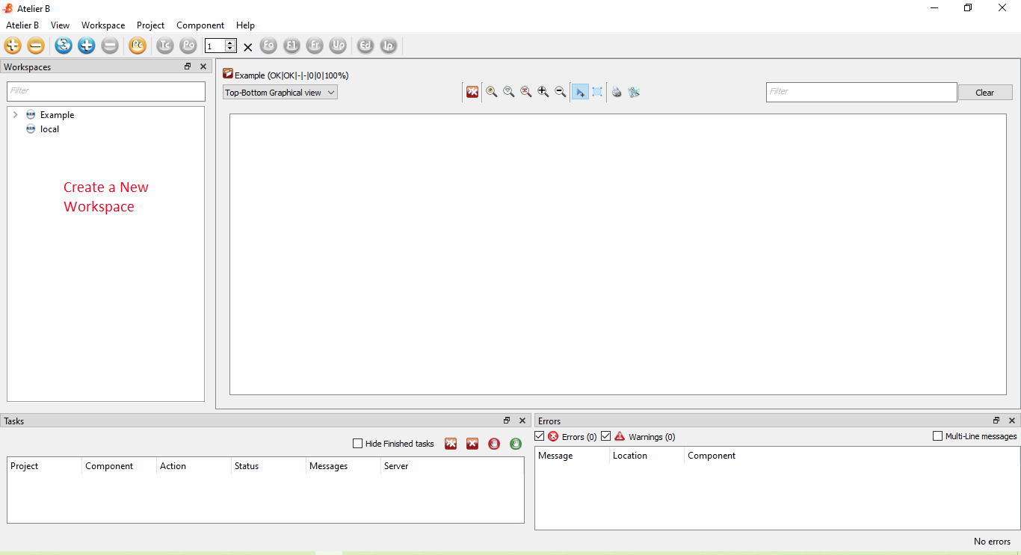Float the Errors panel

coord(996,421)
